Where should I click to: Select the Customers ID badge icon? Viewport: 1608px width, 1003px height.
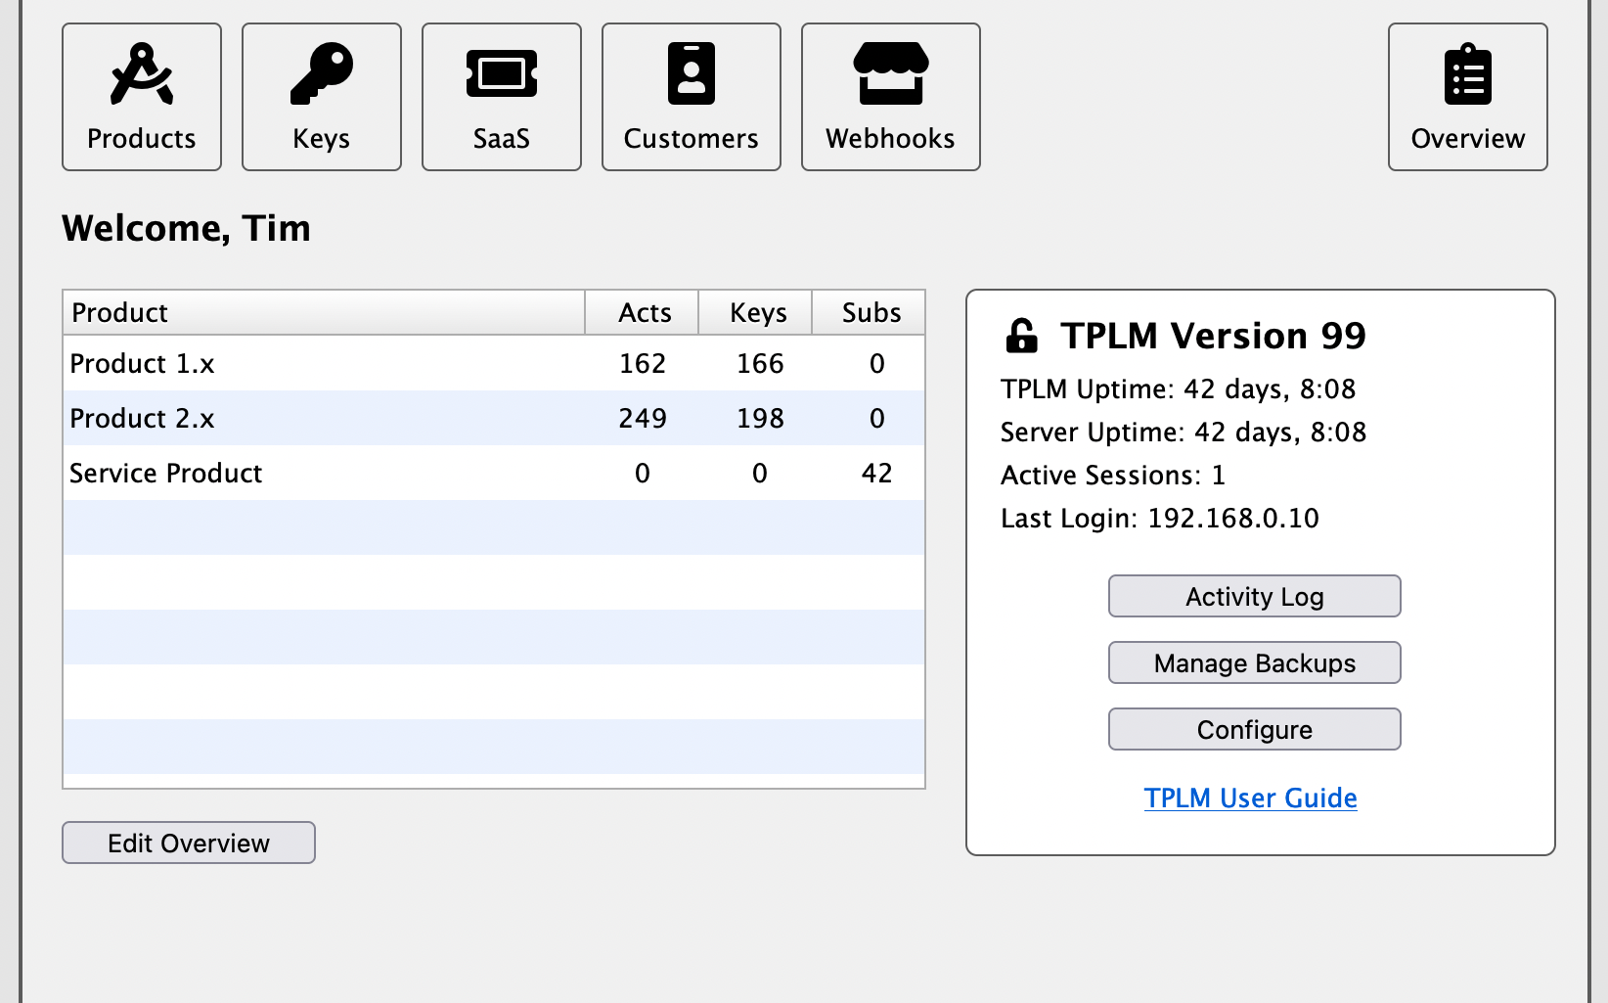click(x=691, y=74)
